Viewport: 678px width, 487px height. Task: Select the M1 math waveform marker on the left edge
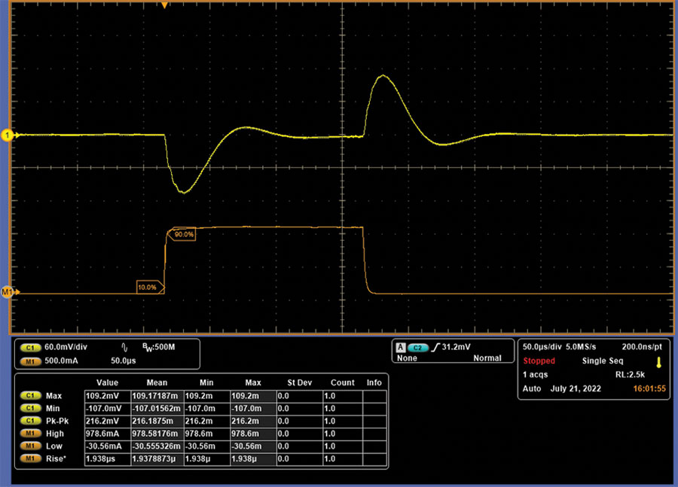[x=8, y=292]
